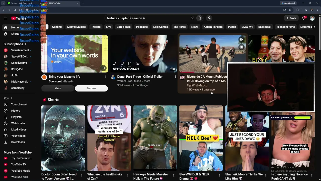The height and width of the screenshot is (181, 321).
Task: Click the Watch button on the ad
Action: (x=58, y=88)
